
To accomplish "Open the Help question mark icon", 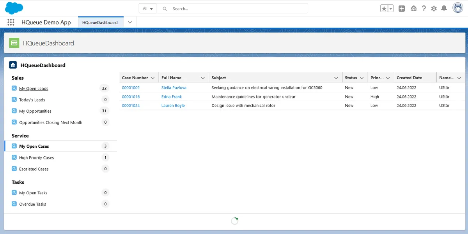I will point(424,9).
